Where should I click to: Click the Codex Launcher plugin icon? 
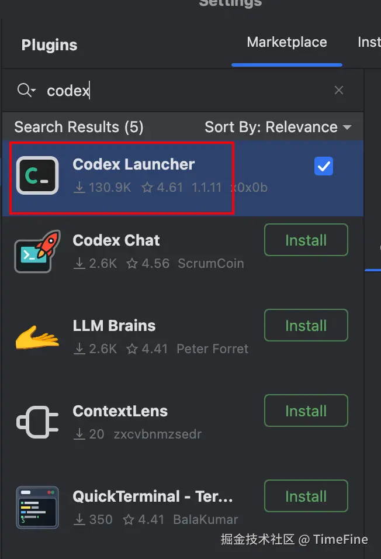tap(37, 175)
